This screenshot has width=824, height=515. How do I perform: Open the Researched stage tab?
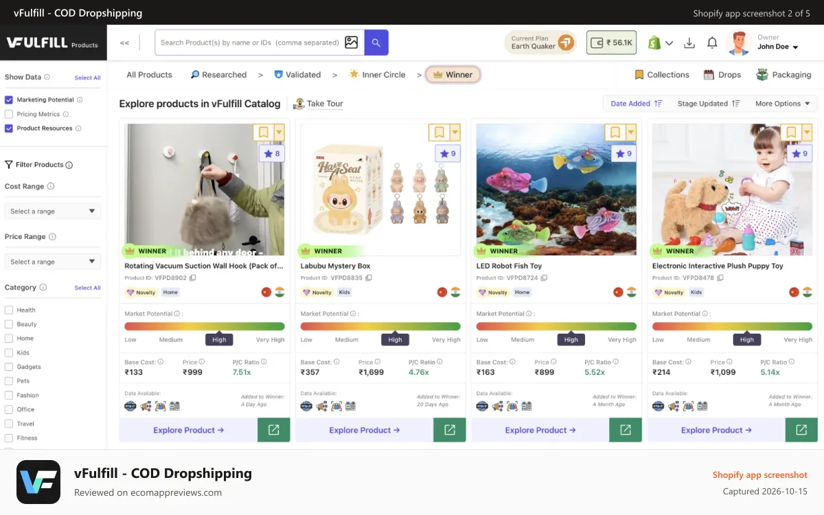tap(218, 75)
